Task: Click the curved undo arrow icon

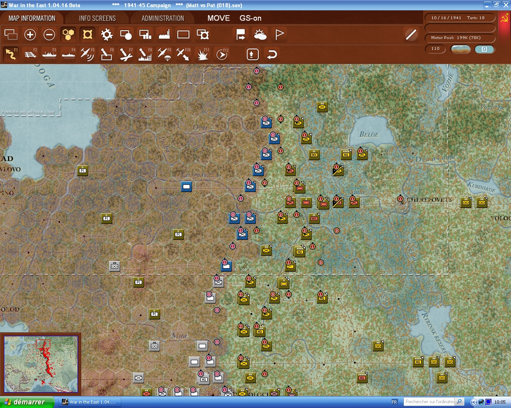Action: pos(272,54)
